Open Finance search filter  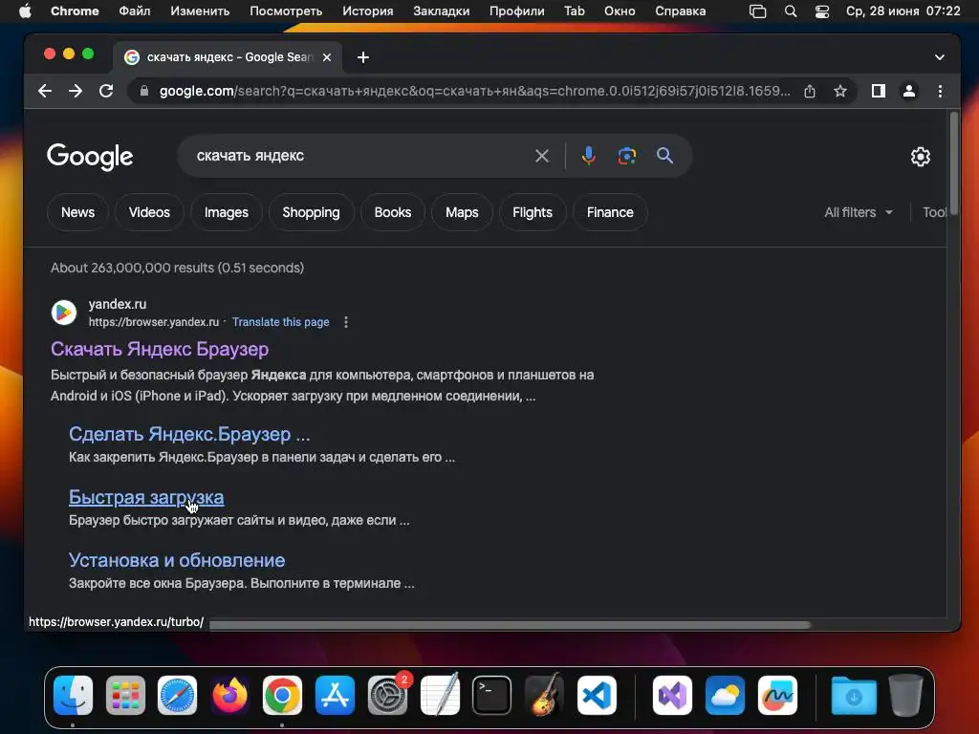[x=610, y=213]
